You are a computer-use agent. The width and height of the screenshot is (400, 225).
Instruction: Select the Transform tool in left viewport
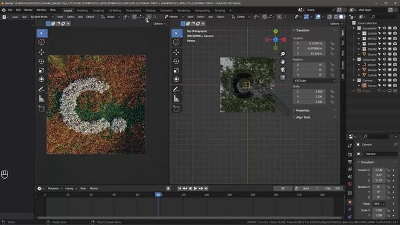tap(42, 79)
